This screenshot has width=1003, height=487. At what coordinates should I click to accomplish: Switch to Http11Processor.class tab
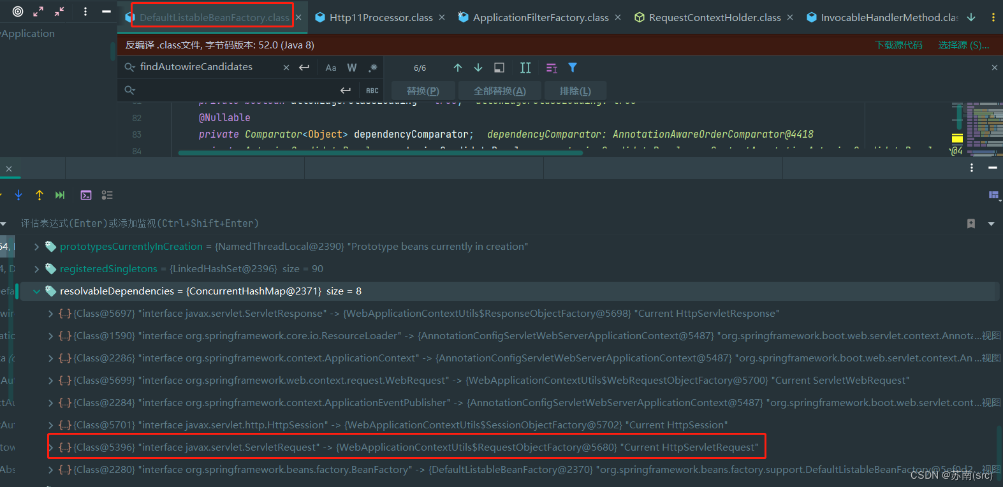click(381, 18)
